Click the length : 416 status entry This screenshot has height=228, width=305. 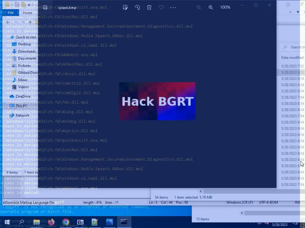click(92, 202)
